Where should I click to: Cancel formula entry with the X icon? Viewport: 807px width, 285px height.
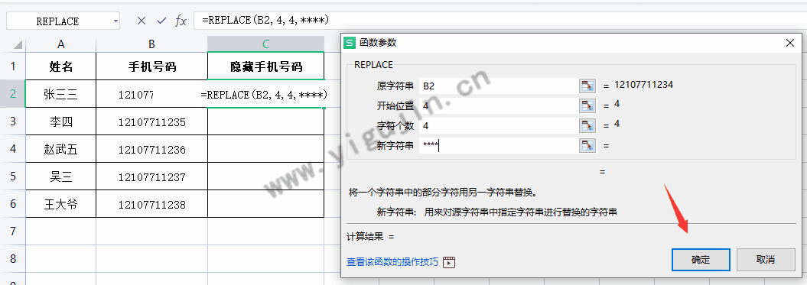click(x=142, y=21)
